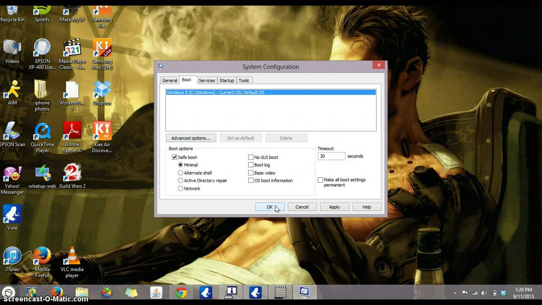Check the Boot log option
542x305 pixels.
point(251,165)
